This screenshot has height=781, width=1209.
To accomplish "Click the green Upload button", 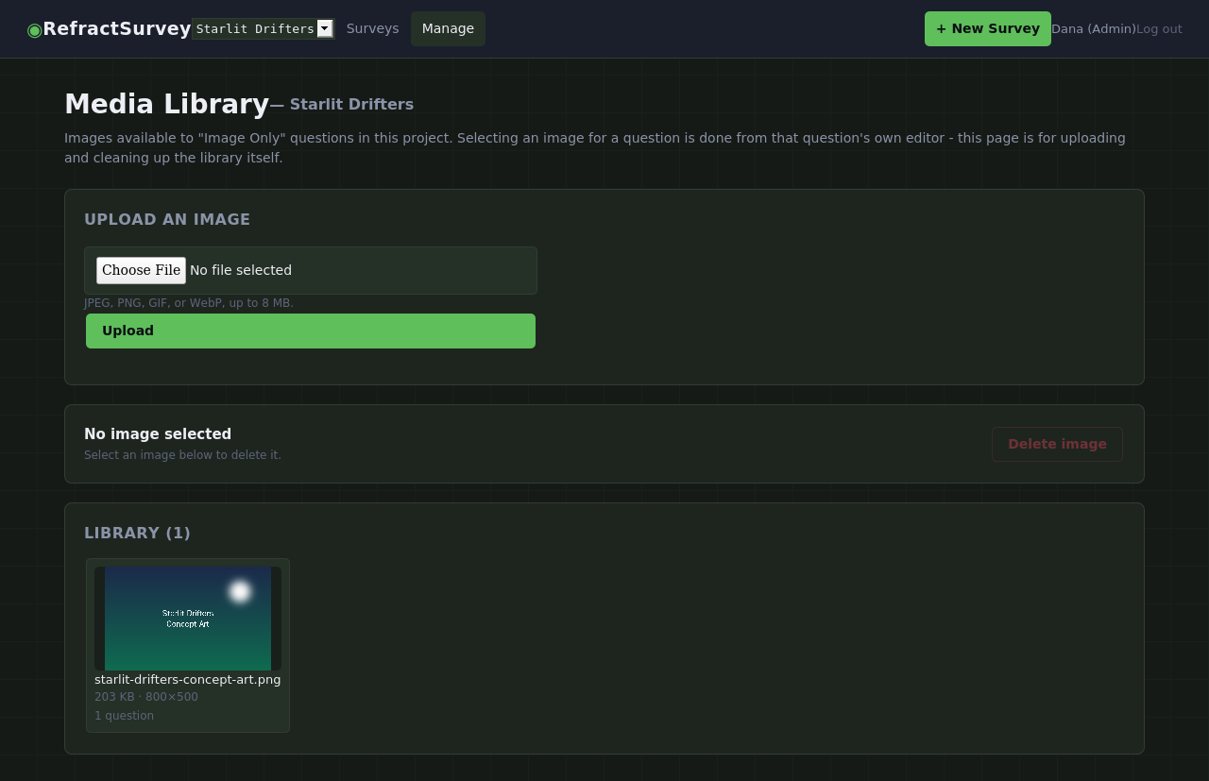I will coord(311,331).
